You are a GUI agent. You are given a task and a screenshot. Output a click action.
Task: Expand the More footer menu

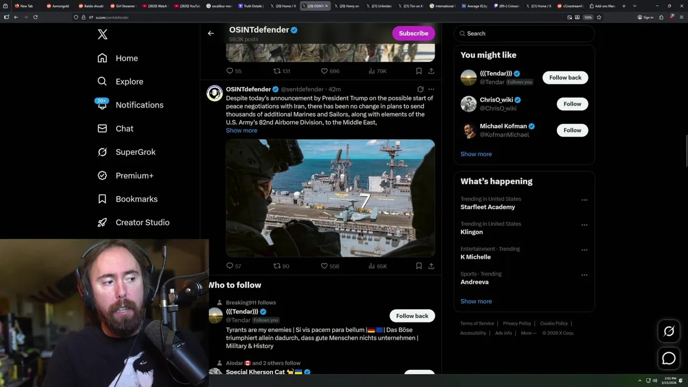point(528,333)
